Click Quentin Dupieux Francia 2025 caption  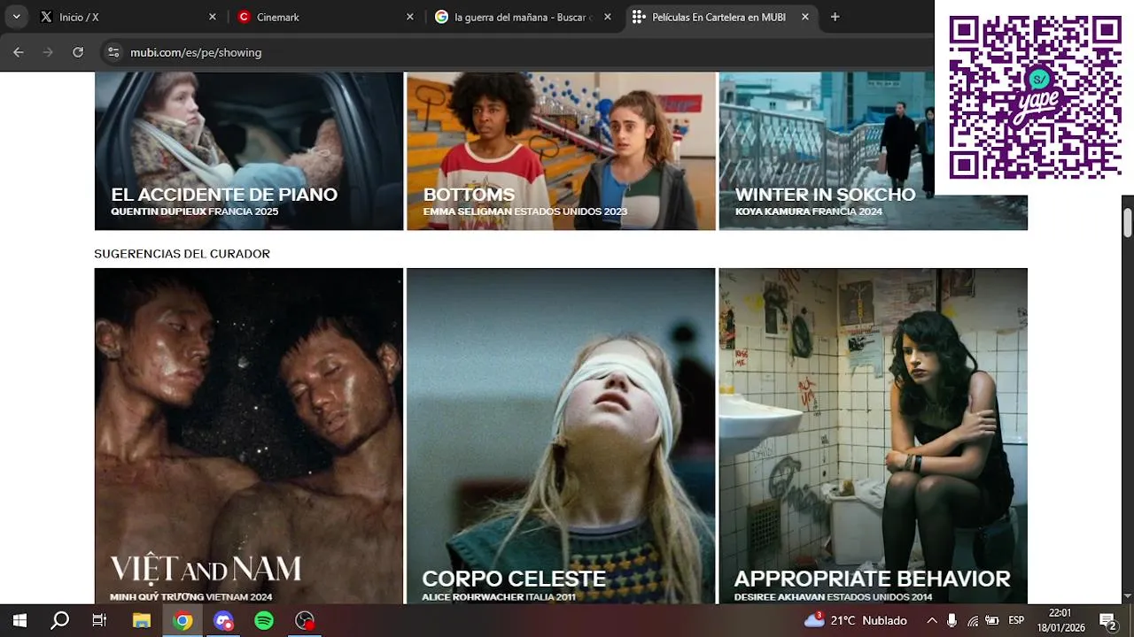click(x=195, y=211)
